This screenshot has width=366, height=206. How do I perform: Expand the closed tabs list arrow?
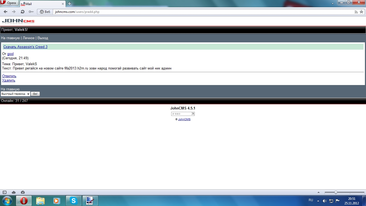[x=333, y=4]
